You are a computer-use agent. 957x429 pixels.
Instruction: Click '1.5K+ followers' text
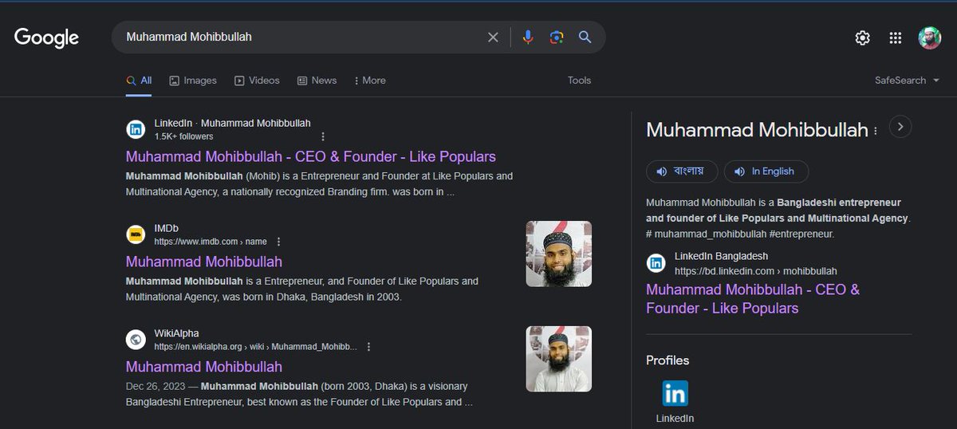coord(183,136)
